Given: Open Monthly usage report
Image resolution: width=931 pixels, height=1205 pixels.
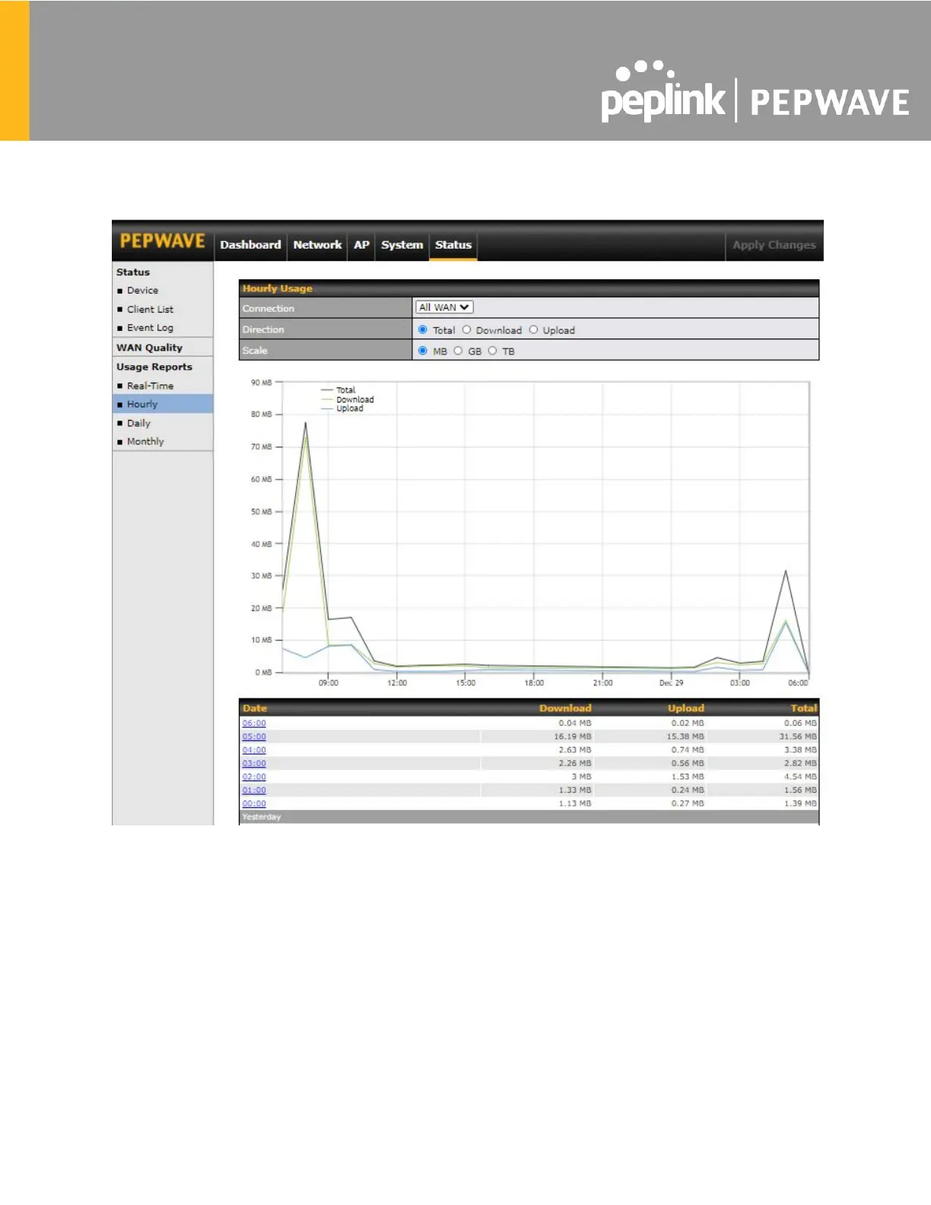Looking at the screenshot, I should click(x=145, y=441).
